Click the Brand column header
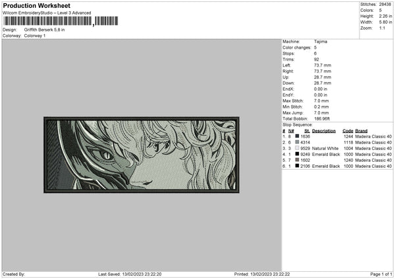This screenshot has width=395, height=279. pyautogui.click(x=361, y=131)
